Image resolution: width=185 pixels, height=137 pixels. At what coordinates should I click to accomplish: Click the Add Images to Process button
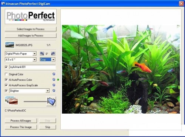click(31, 36)
